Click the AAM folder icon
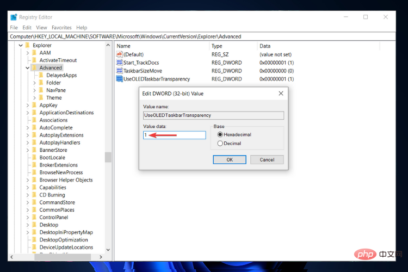Viewport: 408px width, 272px height. click(34, 53)
